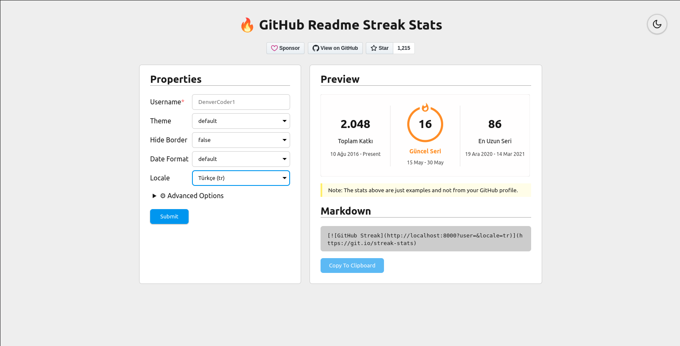
Task: Click the Hide Border label
Action: pos(169,140)
